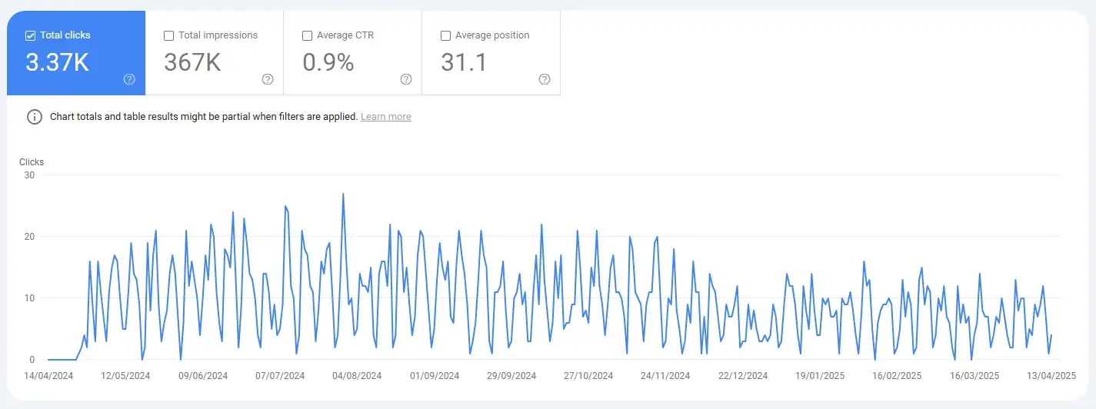
Task: Click the info icon beside chart totals notice
Action: click(35, 117)
